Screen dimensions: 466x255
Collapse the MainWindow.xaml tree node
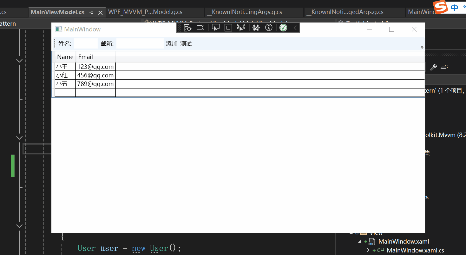click(360, 241)
